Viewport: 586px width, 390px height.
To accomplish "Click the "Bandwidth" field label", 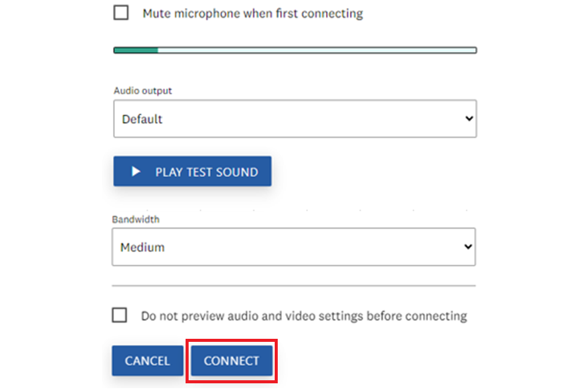I will (x=136, y=219).
